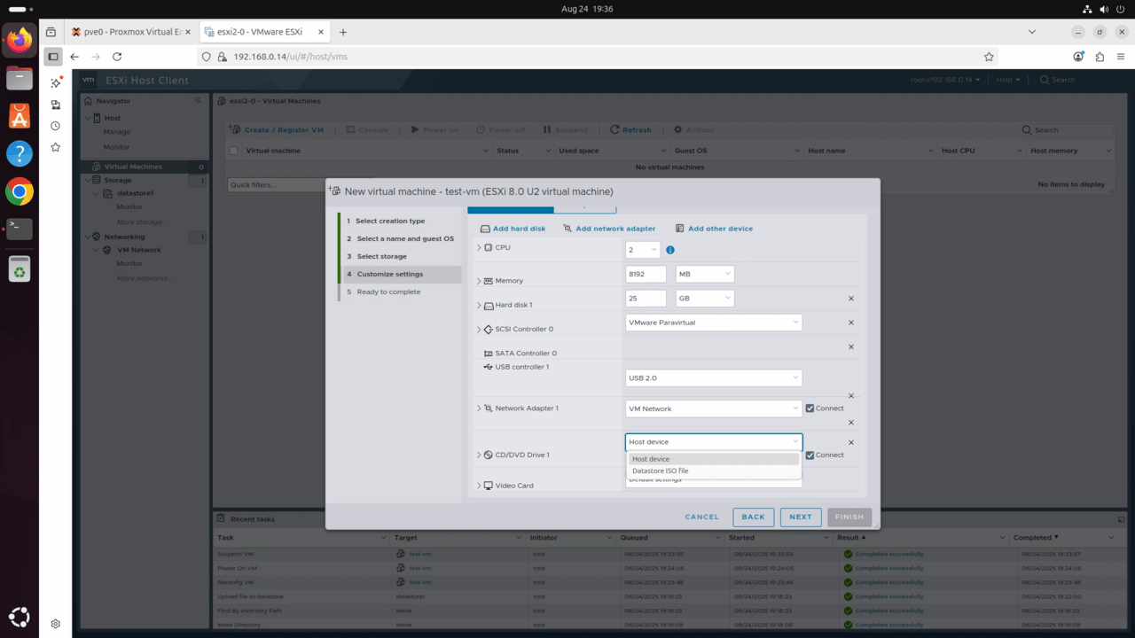Click the Add hard disk link

(519, 229)
